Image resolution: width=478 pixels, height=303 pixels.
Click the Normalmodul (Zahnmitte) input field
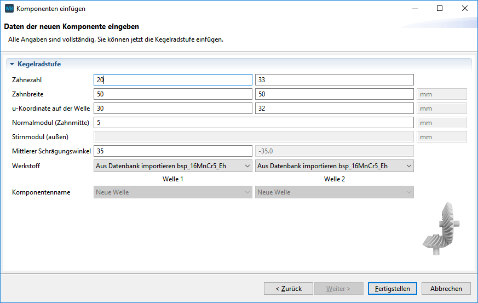click(x=254, y=123)
